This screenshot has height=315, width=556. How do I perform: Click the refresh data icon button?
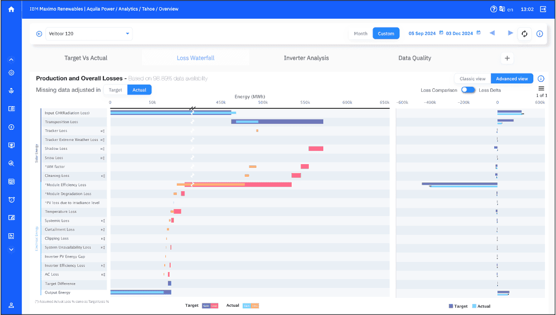(x=524, y=34)
